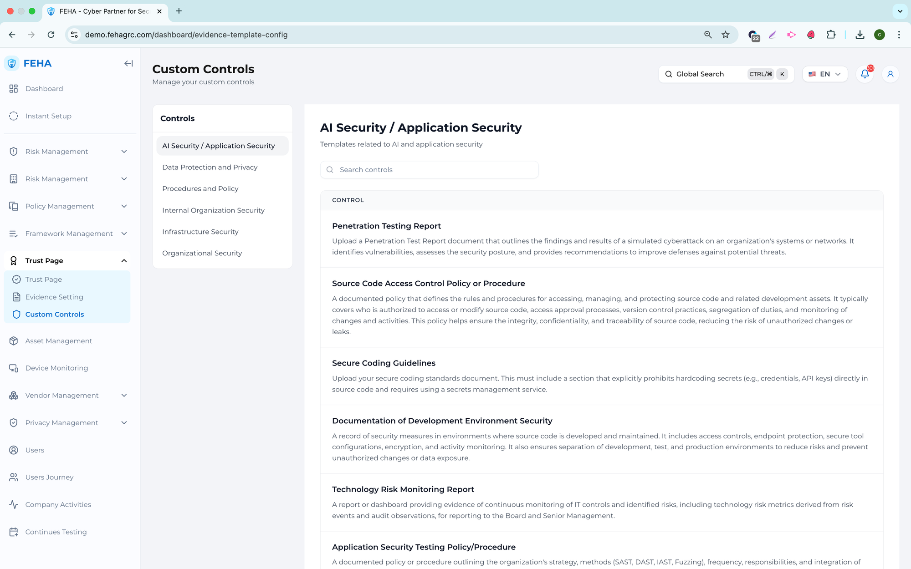Open browser downloads icon
Viewport: 911px width, 569px height.
pos(860,35)
